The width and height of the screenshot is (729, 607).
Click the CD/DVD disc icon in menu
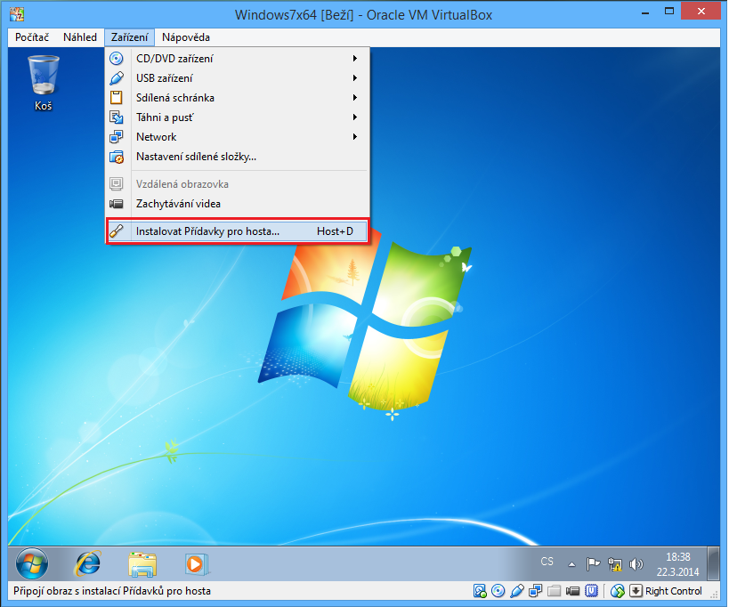point(117,59)
